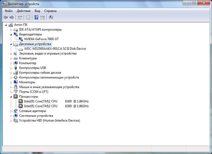212x154 pixels.
Task: Click the Мониторы monitor icon
Action: tap(16, 82)
